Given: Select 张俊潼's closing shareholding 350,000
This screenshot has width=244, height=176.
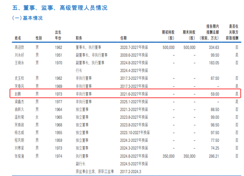Looking at the screenshot, I should click(x=189, y=156).
